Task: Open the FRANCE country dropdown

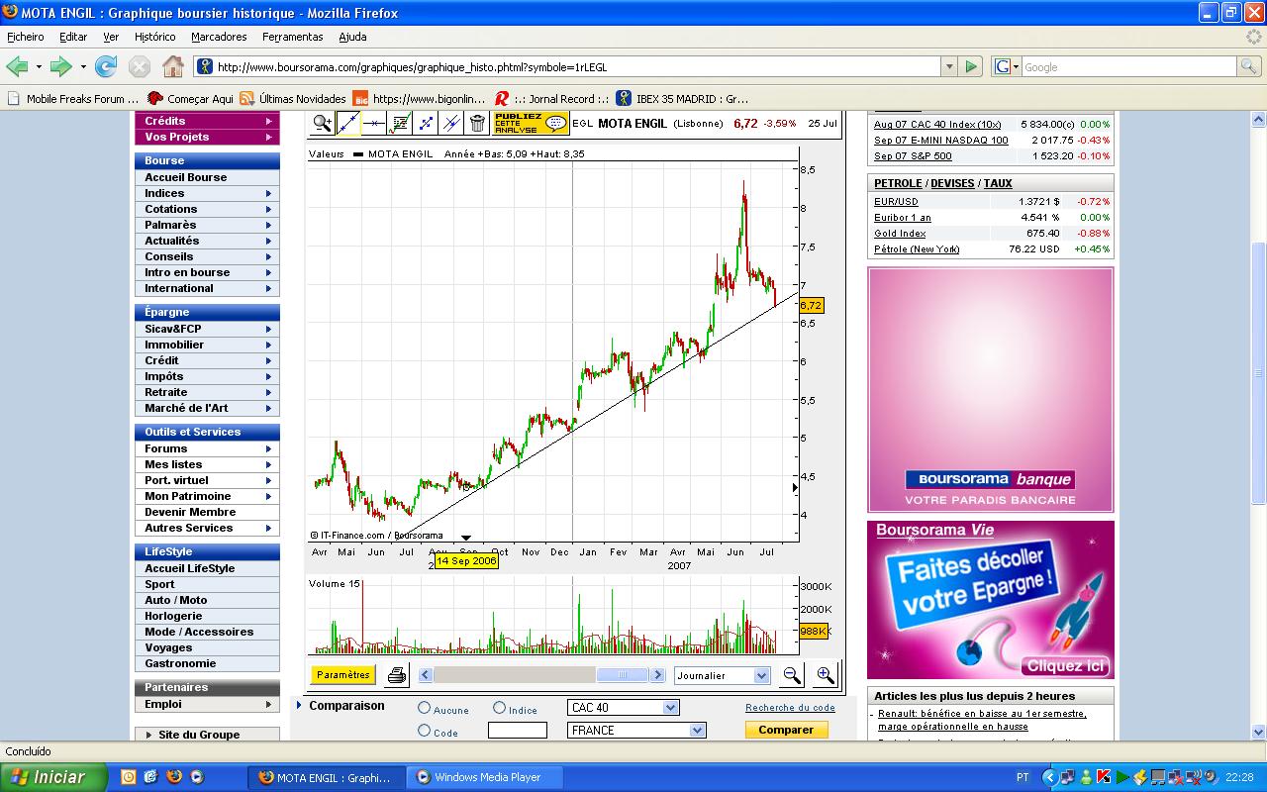Action: click(x=636, y=731)
